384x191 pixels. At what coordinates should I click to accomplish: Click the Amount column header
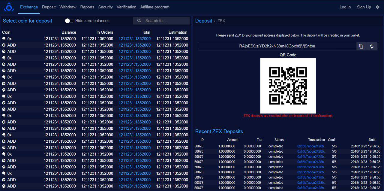pyautogui.click(x=233, y=140)
